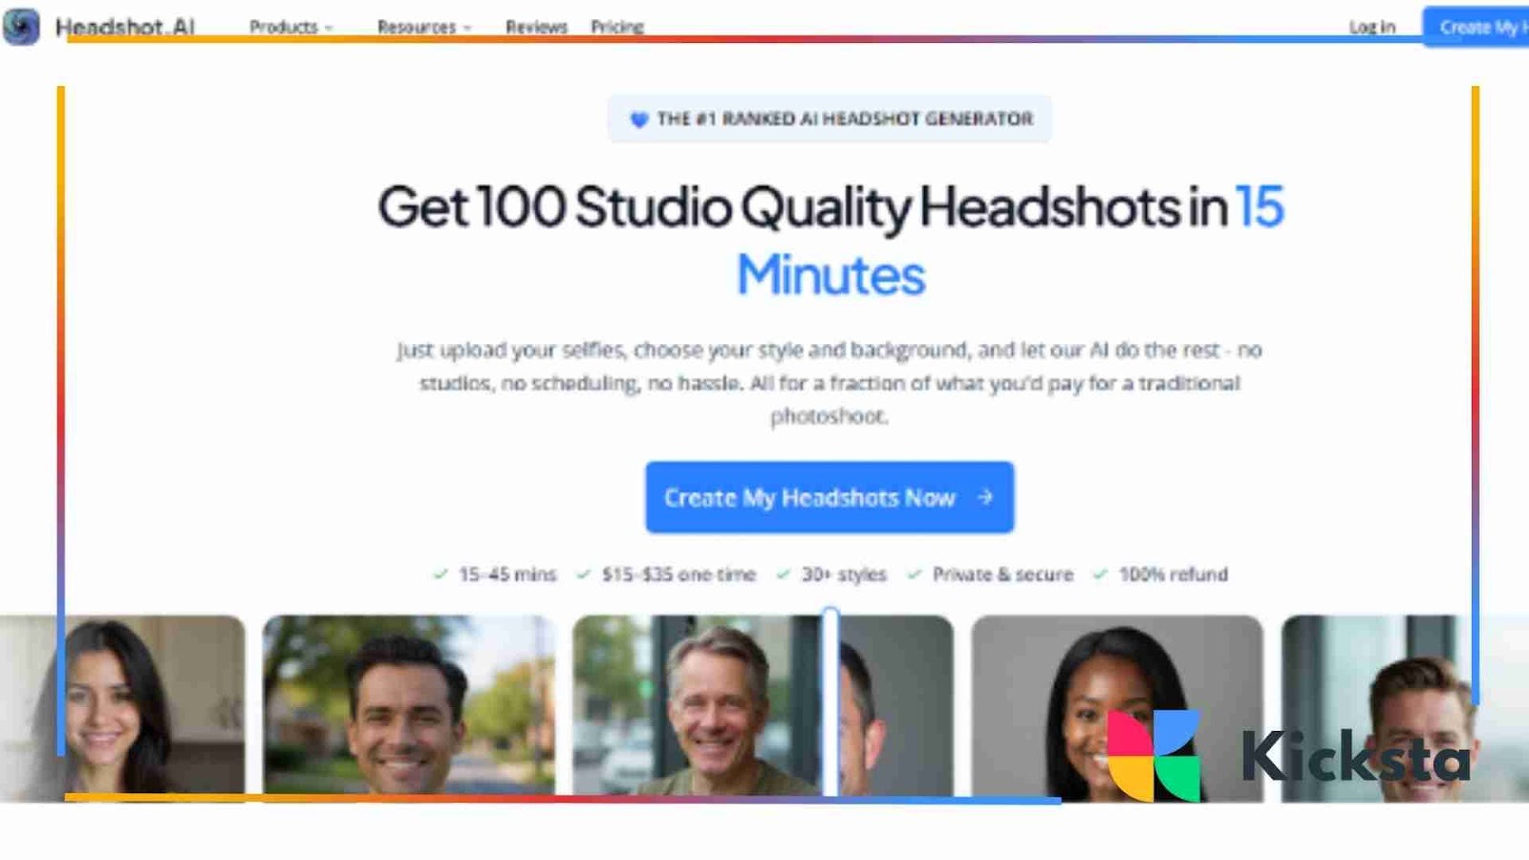
Task: Go to the Pricing page
Action: tap(617, 27)
